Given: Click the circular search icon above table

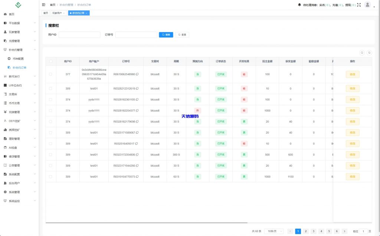Looking at the screenshot, I should [362, 53].
